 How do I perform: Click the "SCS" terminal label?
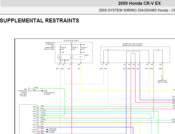coord(35,118)
